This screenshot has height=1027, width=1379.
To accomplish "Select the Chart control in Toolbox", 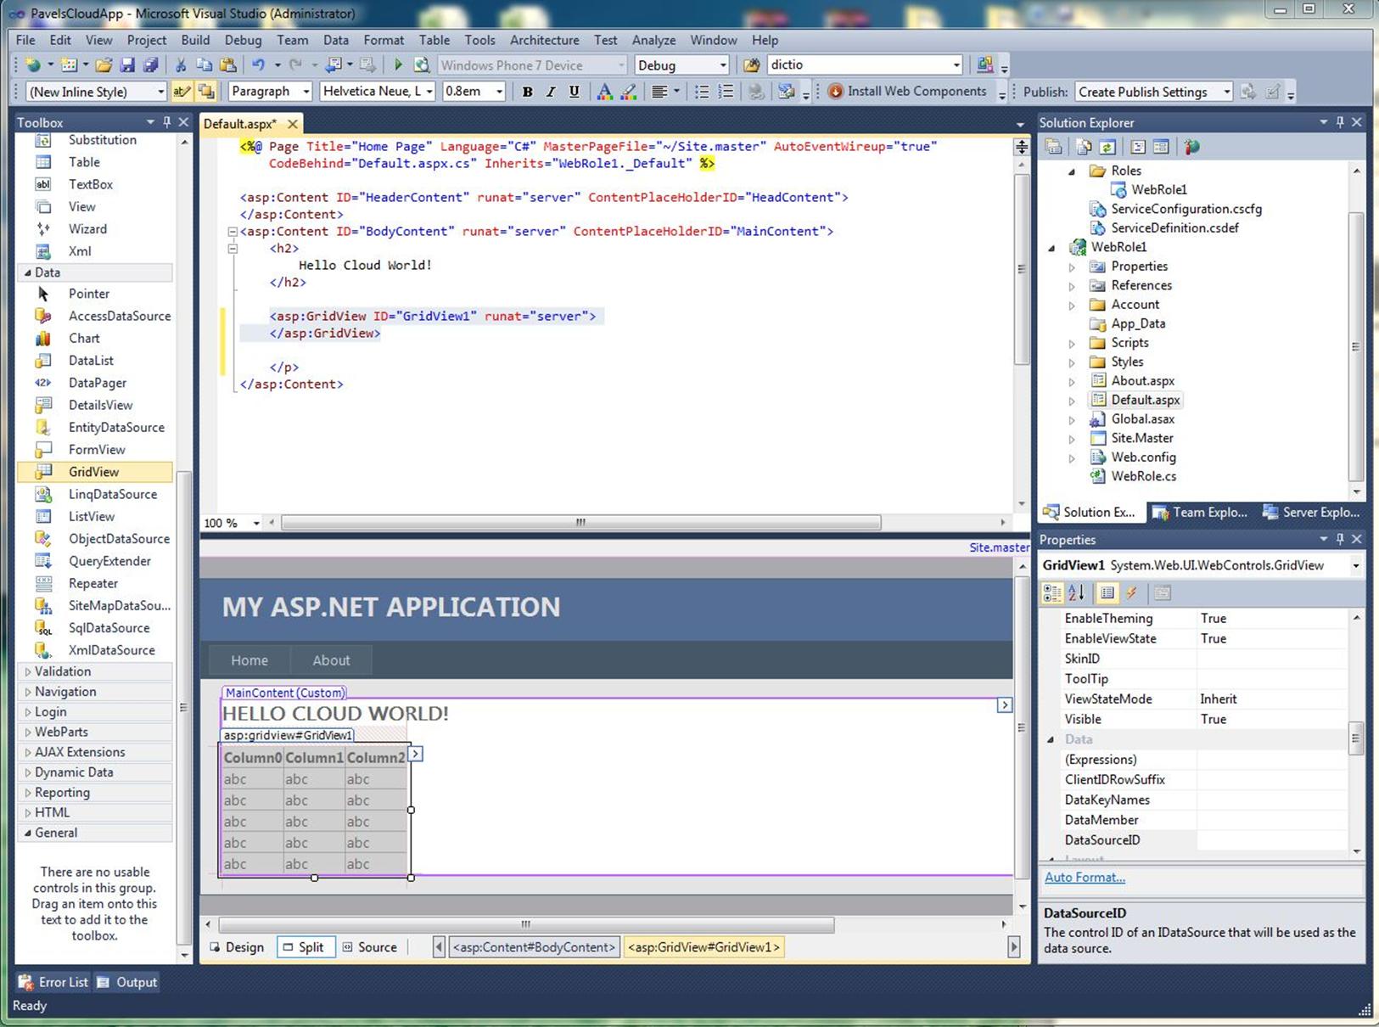I will click(84, 338).
